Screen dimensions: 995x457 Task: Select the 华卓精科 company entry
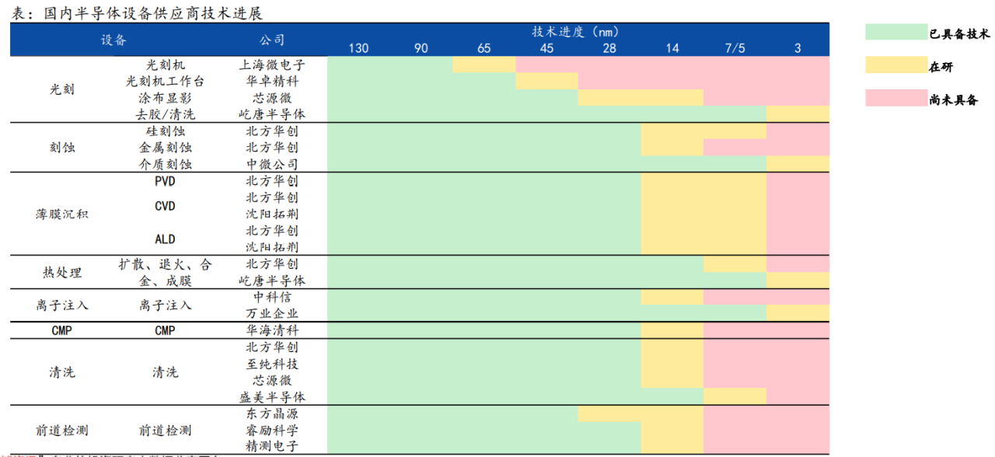[x=271, y=82]
